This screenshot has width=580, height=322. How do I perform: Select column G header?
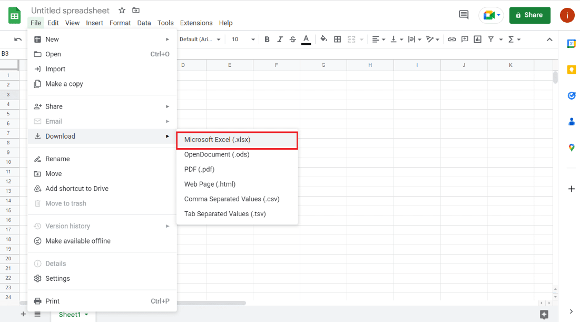(323, 65)
